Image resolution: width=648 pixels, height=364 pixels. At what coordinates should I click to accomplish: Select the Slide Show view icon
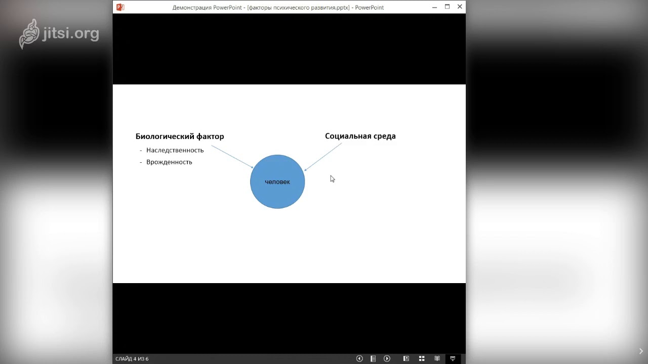click(453, 358)
